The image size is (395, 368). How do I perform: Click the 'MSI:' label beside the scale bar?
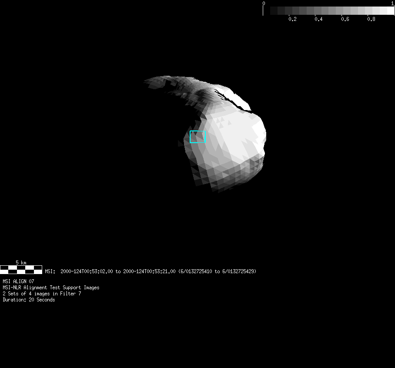click(50, 271)
